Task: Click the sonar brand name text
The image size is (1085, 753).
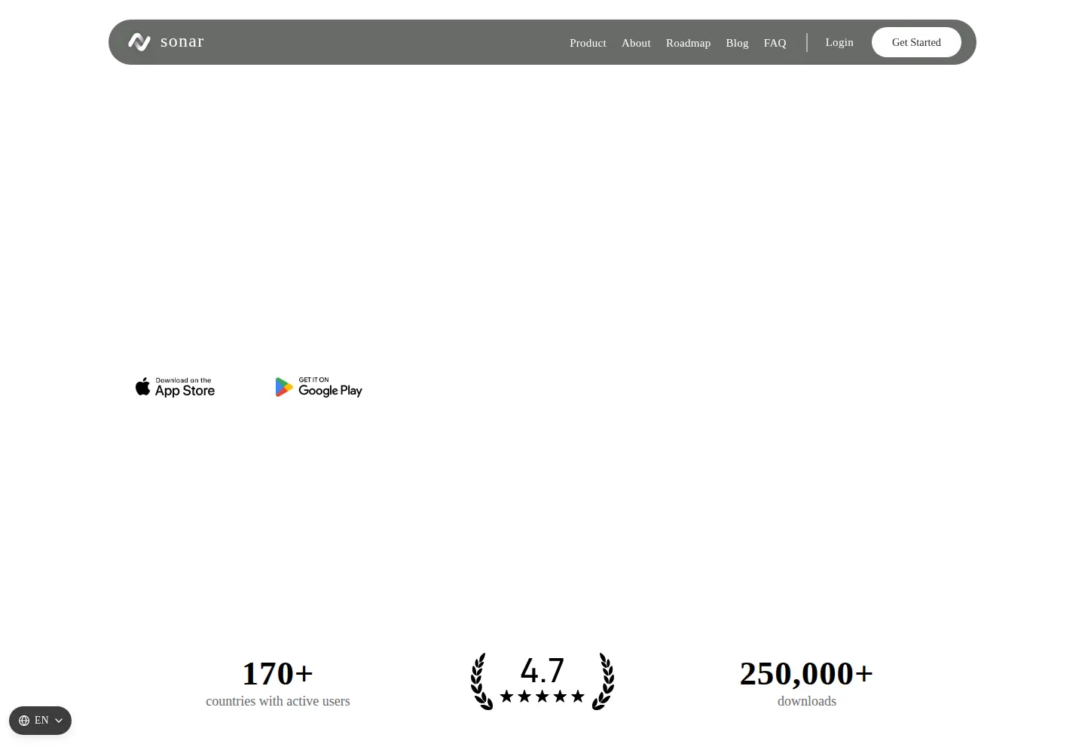Action: (x=182, y=41)
